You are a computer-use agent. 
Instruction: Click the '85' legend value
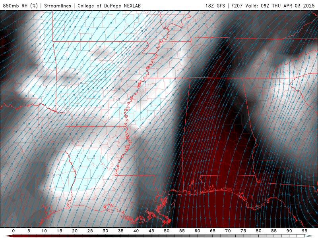pos(274,231)
